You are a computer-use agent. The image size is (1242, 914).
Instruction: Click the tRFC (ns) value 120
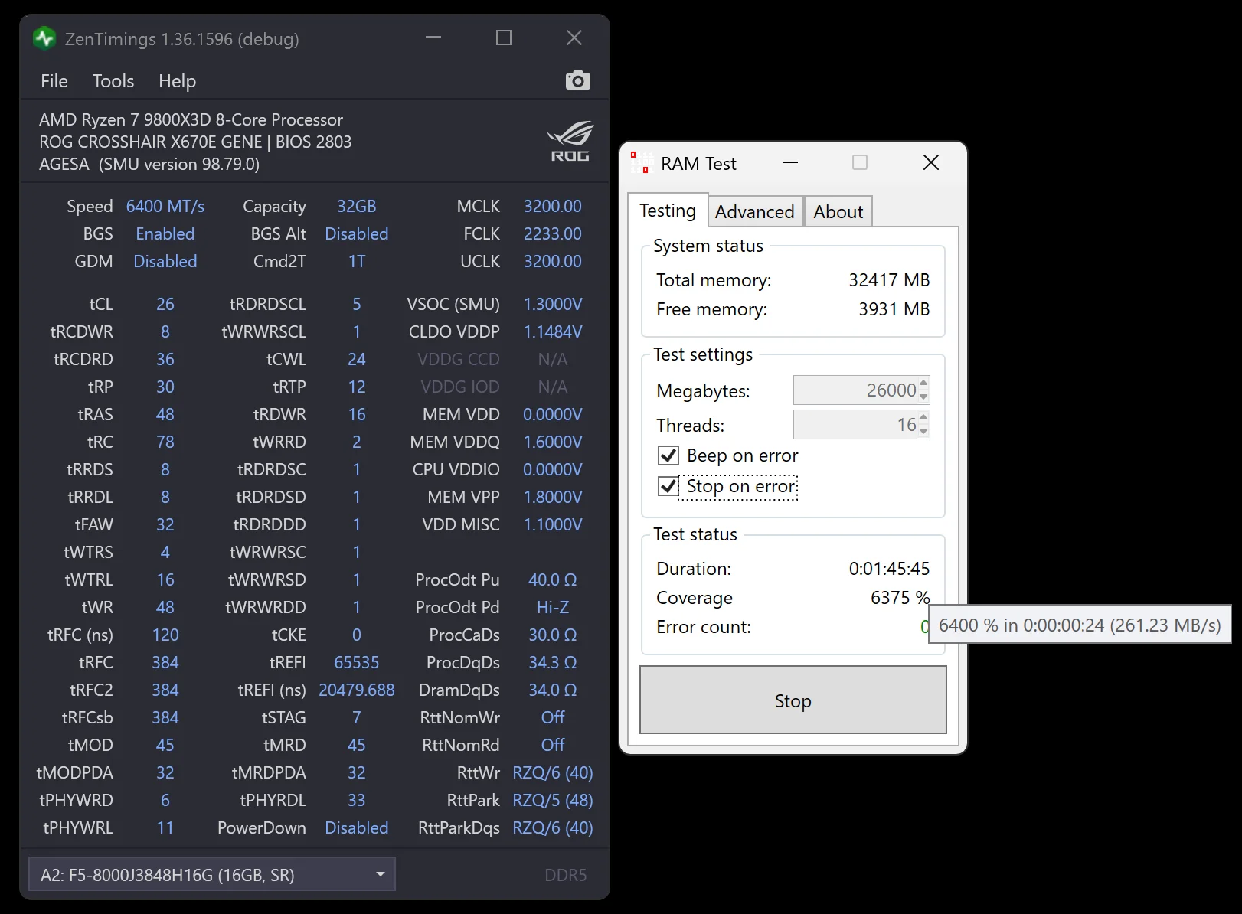pyautogui.click(x=165, y=635)
